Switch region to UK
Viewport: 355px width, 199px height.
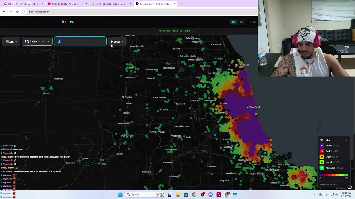coord(242,22)
